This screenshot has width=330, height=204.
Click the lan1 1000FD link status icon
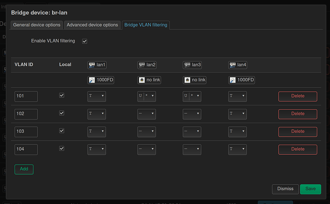pos(92,80)
